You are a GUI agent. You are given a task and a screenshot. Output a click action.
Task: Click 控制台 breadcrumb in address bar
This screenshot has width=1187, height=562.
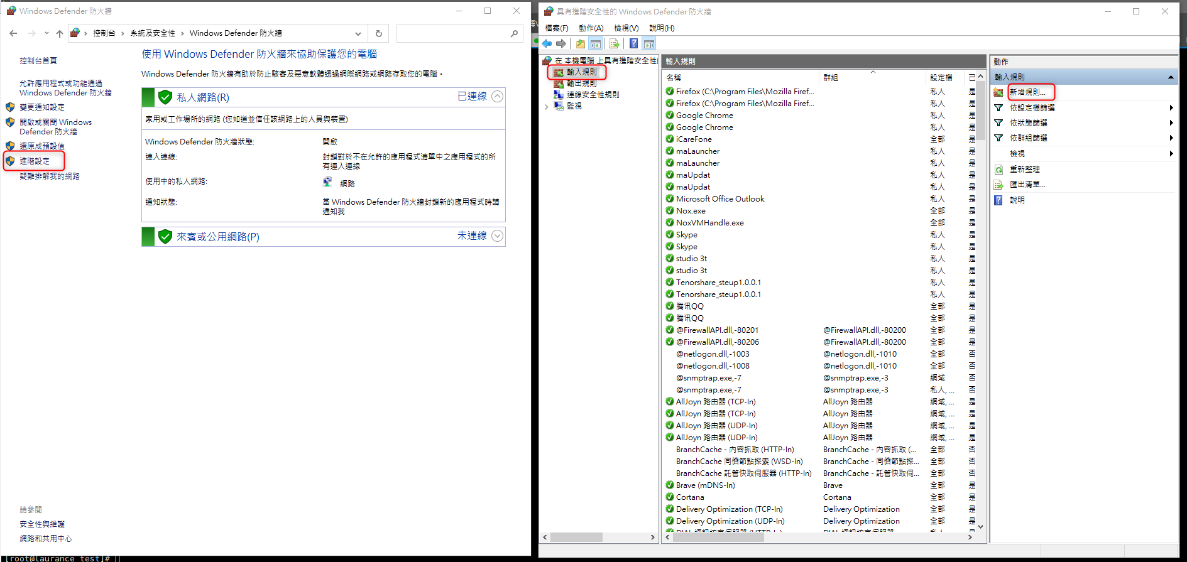click(x=104, y=33)
